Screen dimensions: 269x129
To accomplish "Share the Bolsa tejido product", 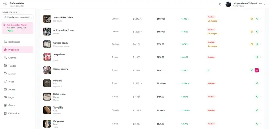I will (x=257, y=97).
